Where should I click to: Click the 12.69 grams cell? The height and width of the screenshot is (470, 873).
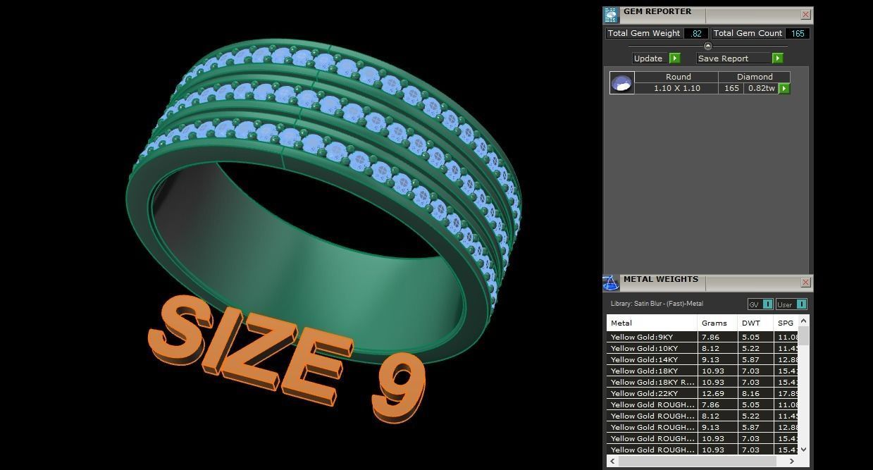717,393
